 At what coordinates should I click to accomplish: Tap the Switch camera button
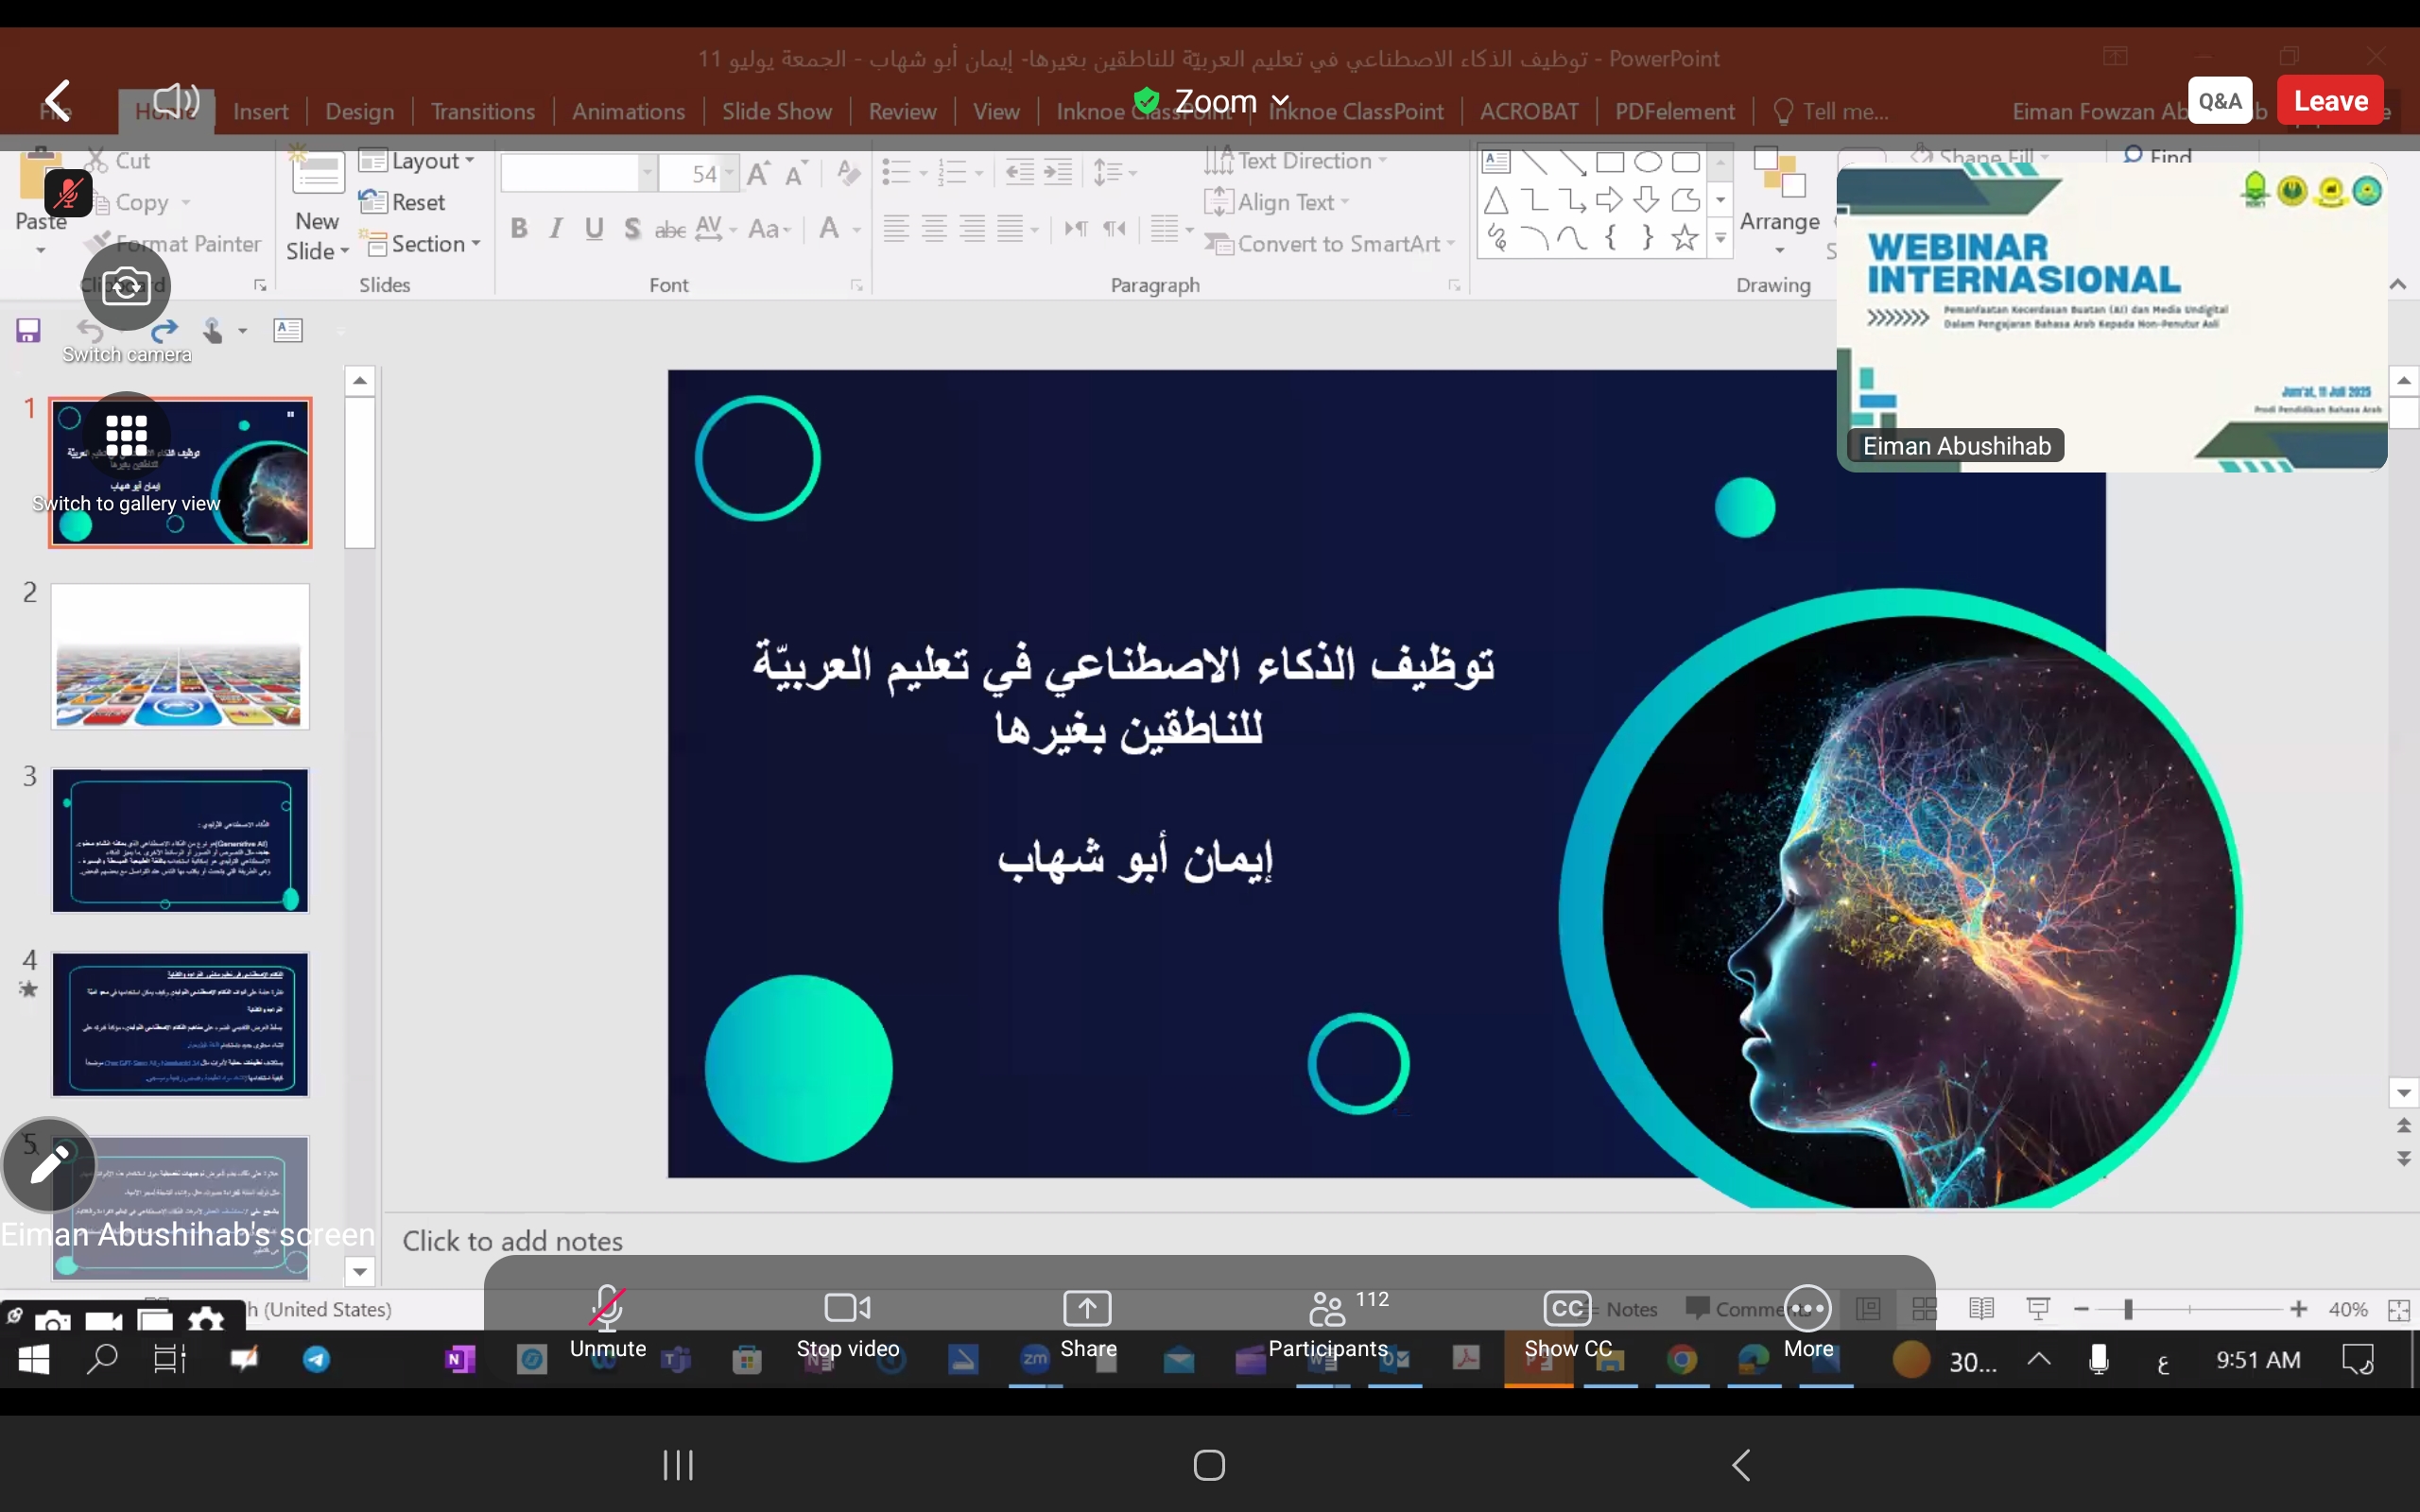pos(126,287)
